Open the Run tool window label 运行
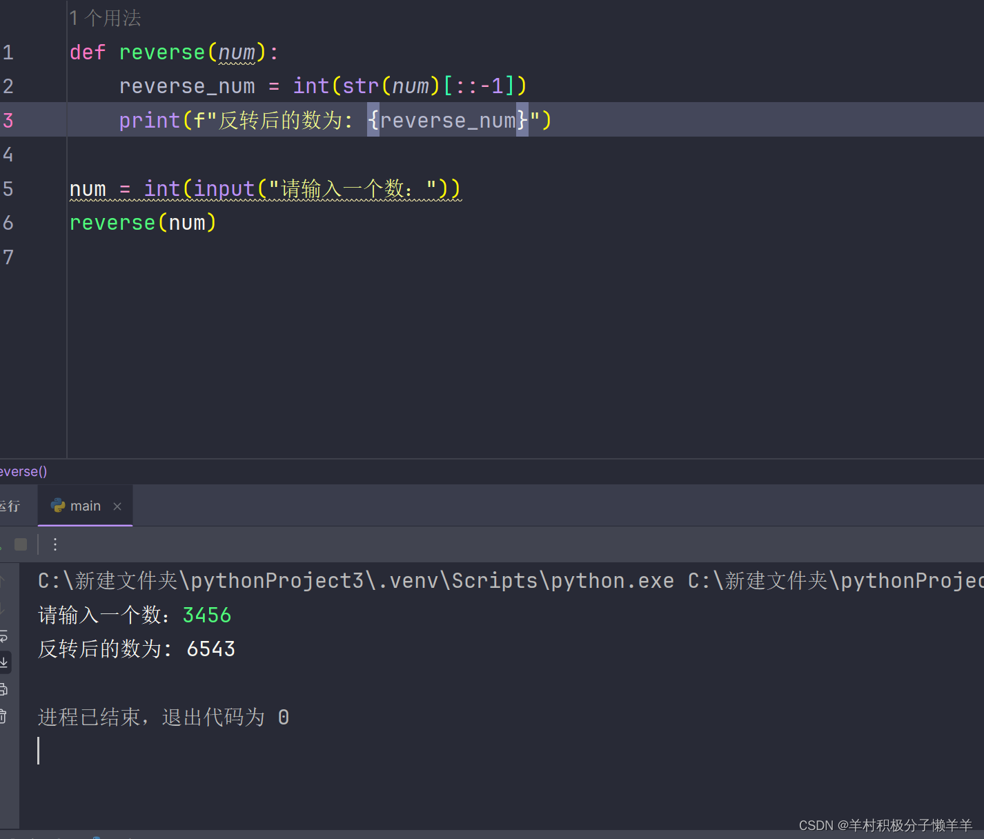Viewport: 984px width, 839px height. coord(10,506)
